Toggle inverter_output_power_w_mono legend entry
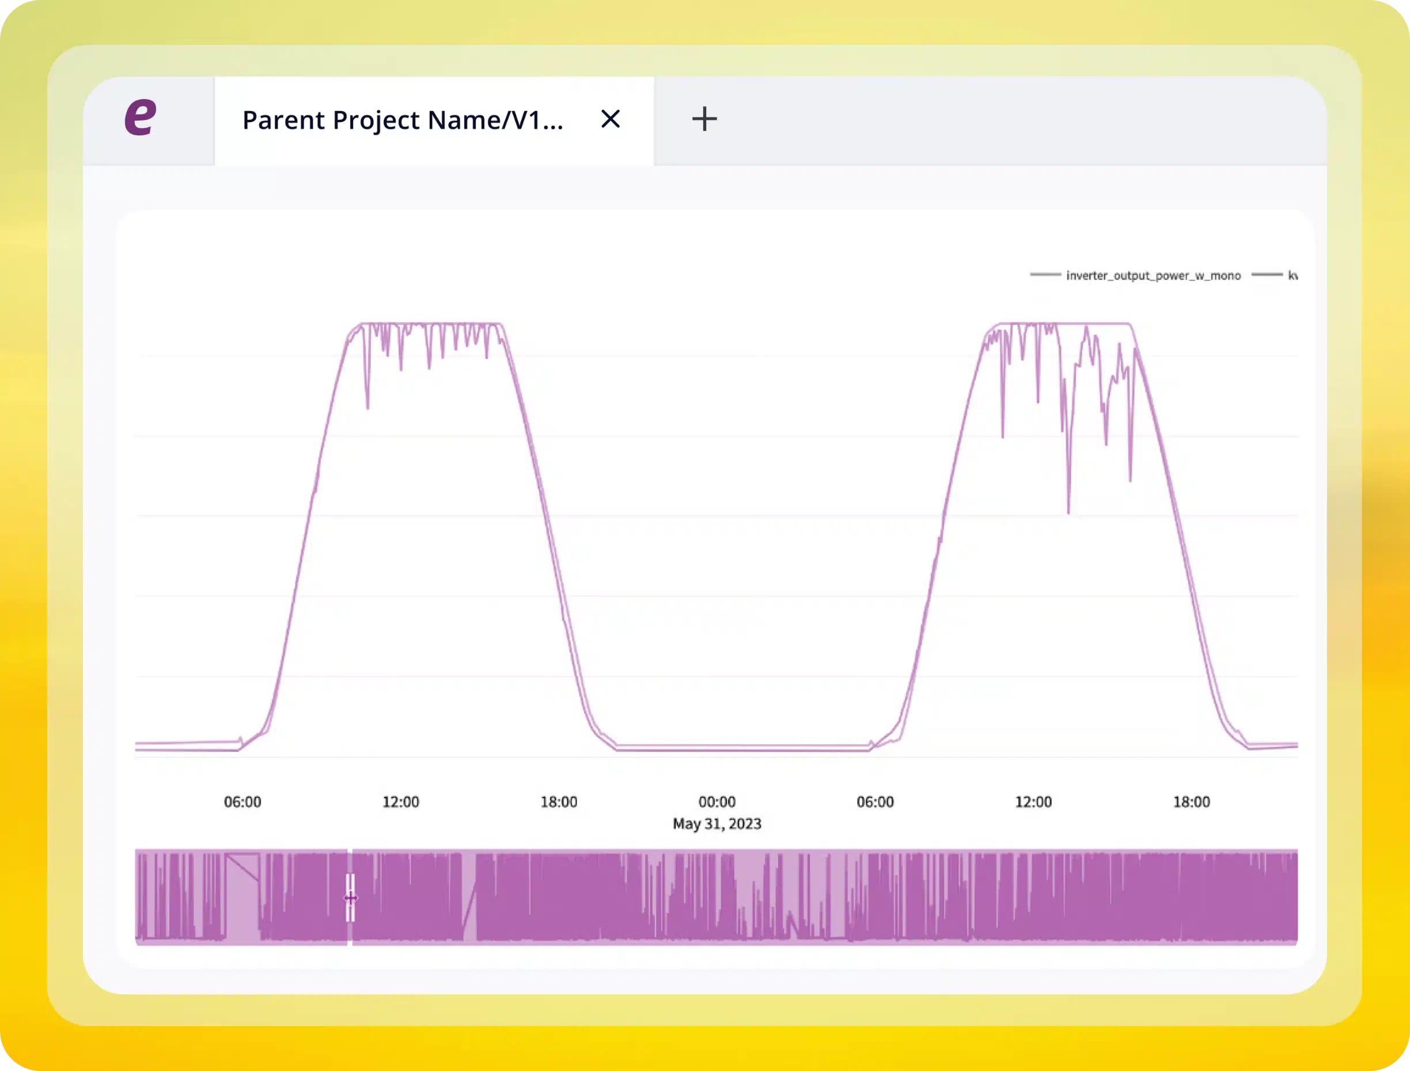The width and height of the screenshot is (1410, 1071). 1153,275
